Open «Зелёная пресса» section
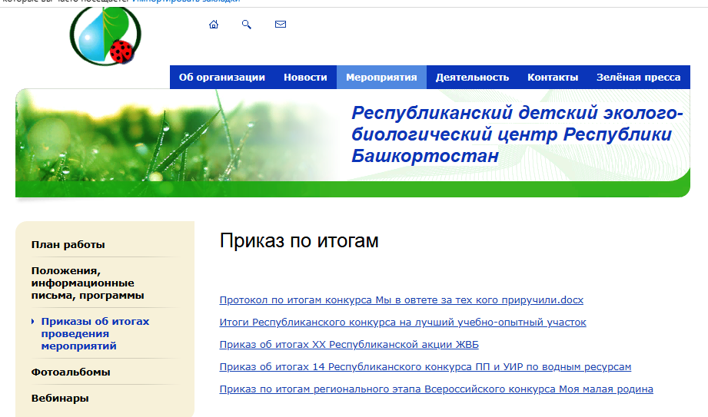 click(x=638, y=77)
